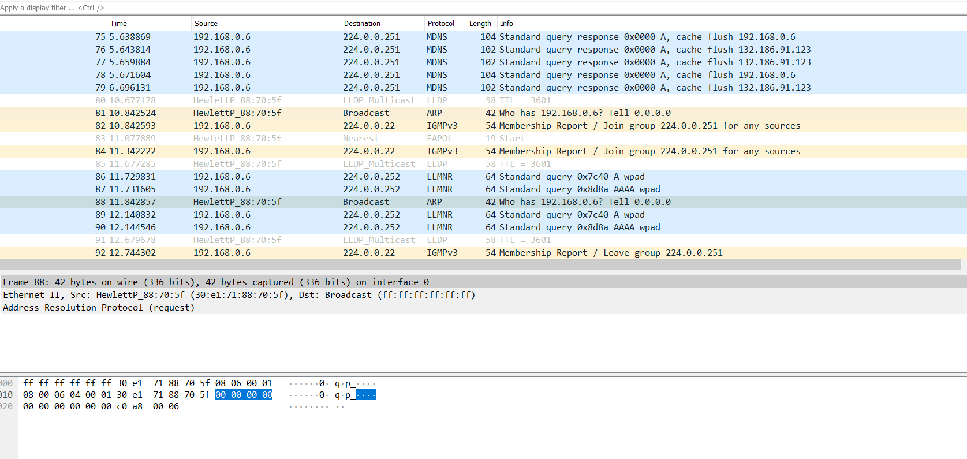Sort by the Source column header
Image resolution: width=967 pixels, height=459 pixels.
[x=266, y=23]
